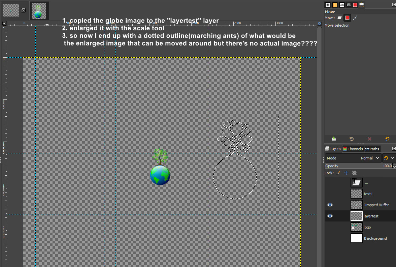Click the 'text1' layer name
This screenshot has height=267, width=396.
click(x=368, y=194)
